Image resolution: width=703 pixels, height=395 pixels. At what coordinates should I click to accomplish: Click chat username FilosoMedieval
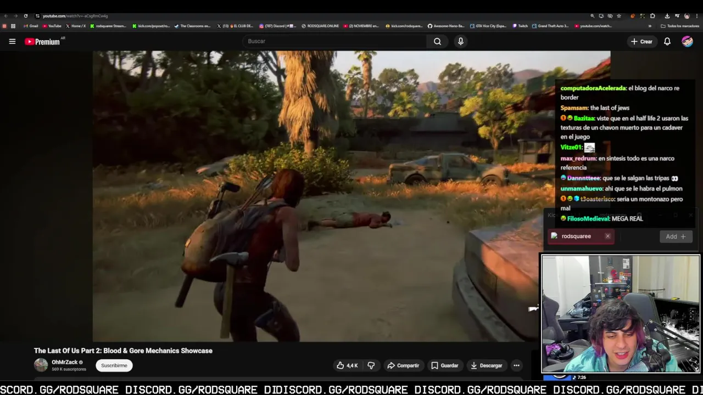tap(588, 219)
